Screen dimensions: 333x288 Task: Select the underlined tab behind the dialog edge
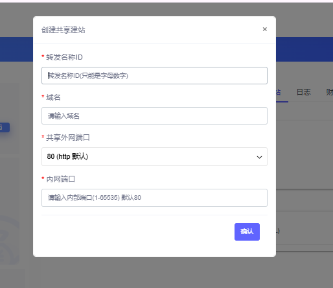(282, 93)
